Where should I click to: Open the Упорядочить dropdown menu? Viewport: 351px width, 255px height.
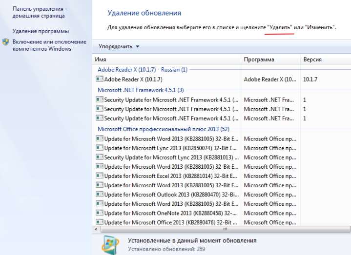(119, 46)
